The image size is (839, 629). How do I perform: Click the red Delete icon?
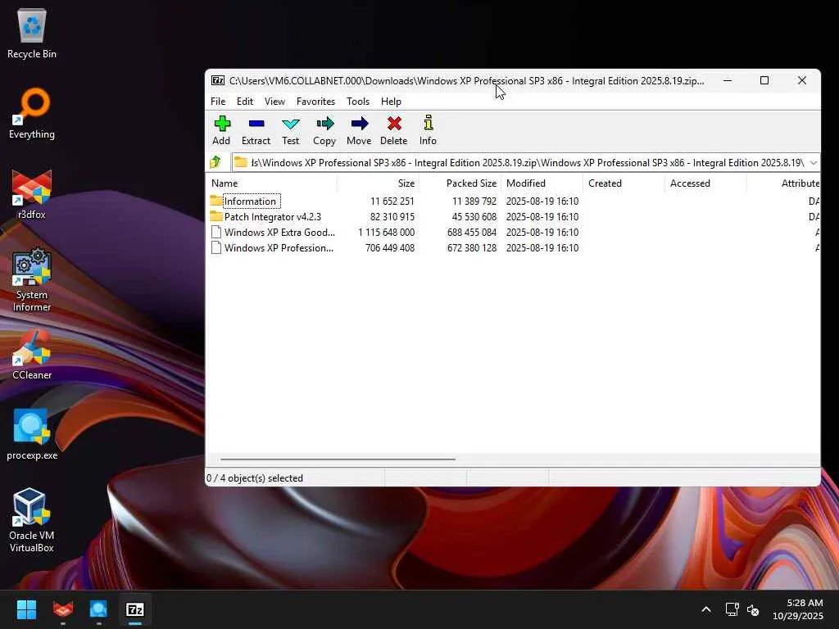pyautogui.click(x=394, y=129)
